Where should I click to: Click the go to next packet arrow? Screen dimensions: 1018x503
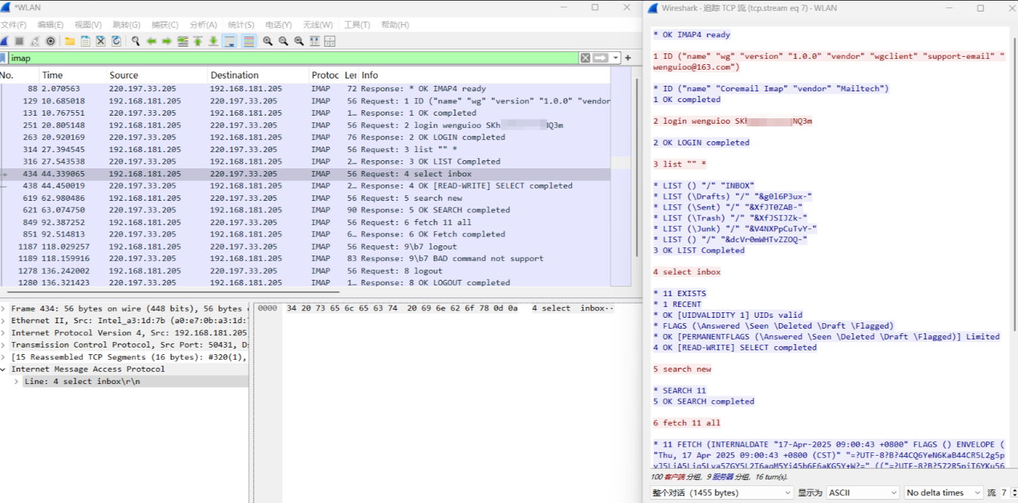166,41
